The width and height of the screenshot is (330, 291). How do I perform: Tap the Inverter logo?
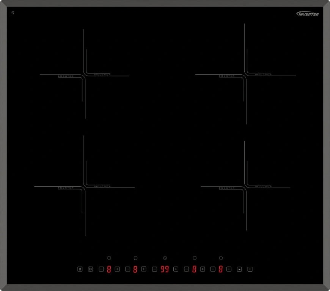[x=308, y=14]
